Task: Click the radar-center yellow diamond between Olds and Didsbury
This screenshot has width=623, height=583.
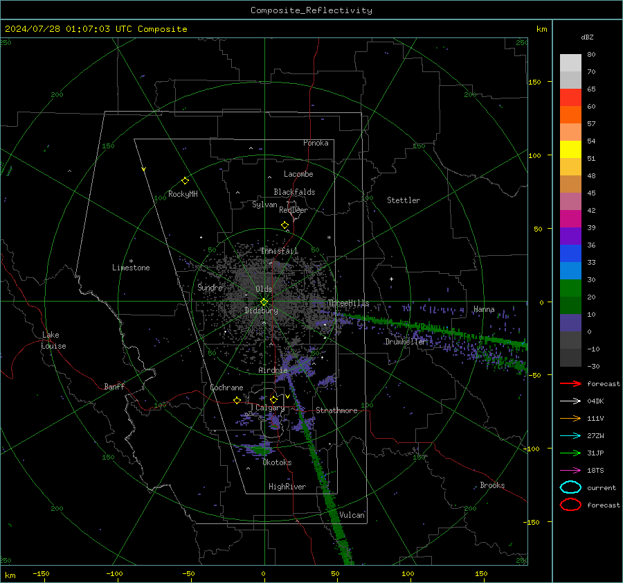Action: click(x=264, y=302)
